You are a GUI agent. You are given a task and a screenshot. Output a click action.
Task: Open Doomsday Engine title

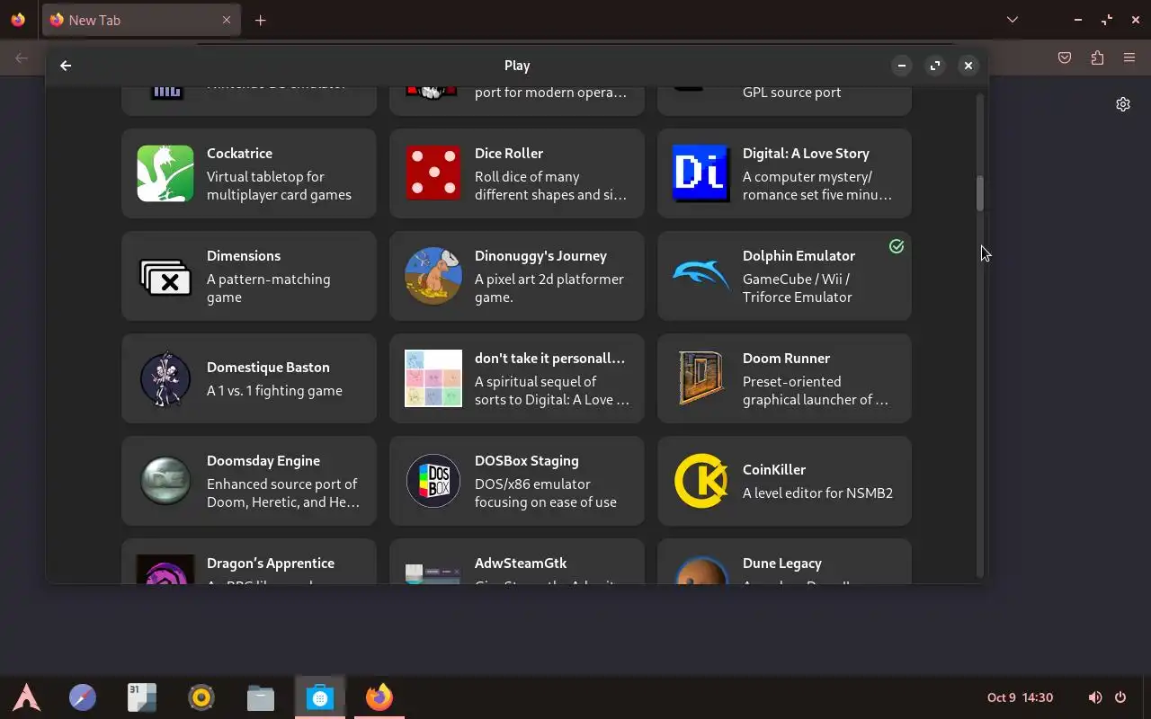(x=263, y=461)
